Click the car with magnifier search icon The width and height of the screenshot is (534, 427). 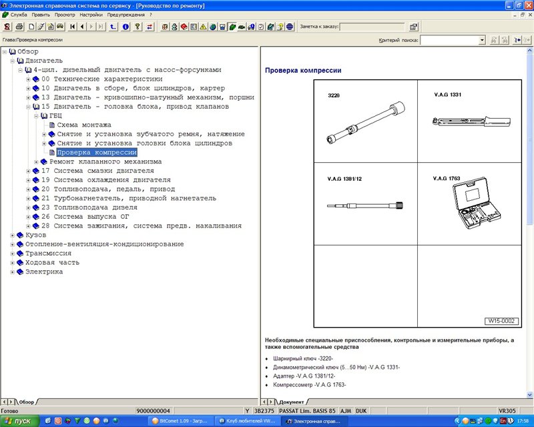[x=252, y=27]
